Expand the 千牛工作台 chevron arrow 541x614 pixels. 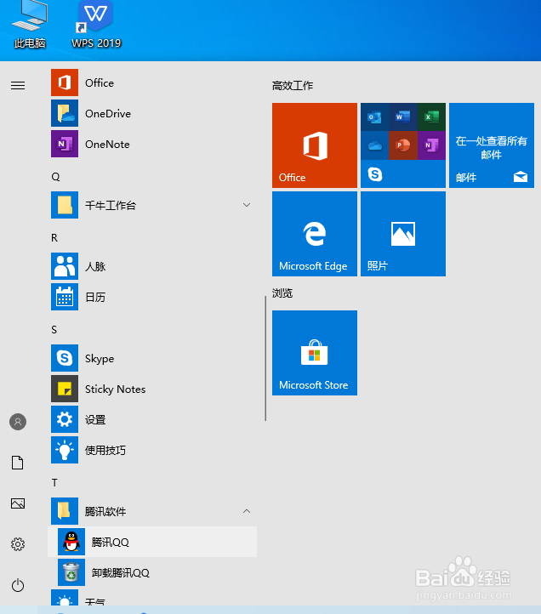pyautogui.click(x=247, y=205)
